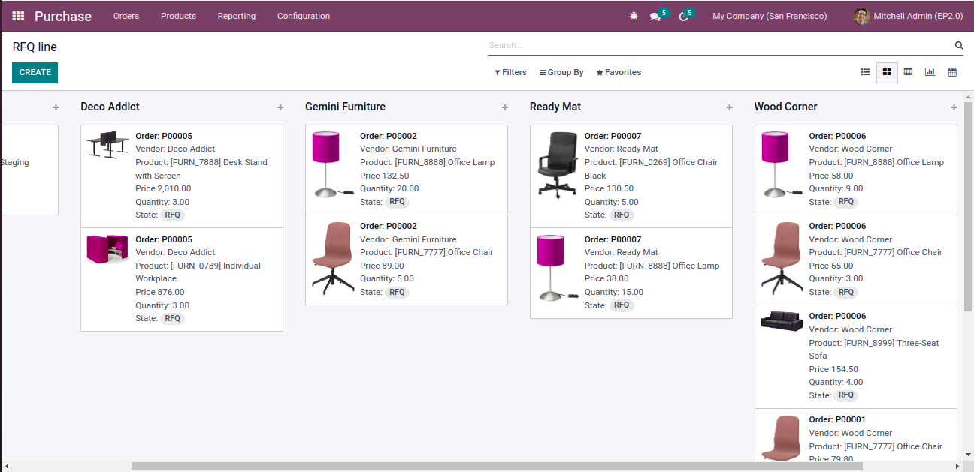
Task: Open the Configuration menu
Action: 304,16
